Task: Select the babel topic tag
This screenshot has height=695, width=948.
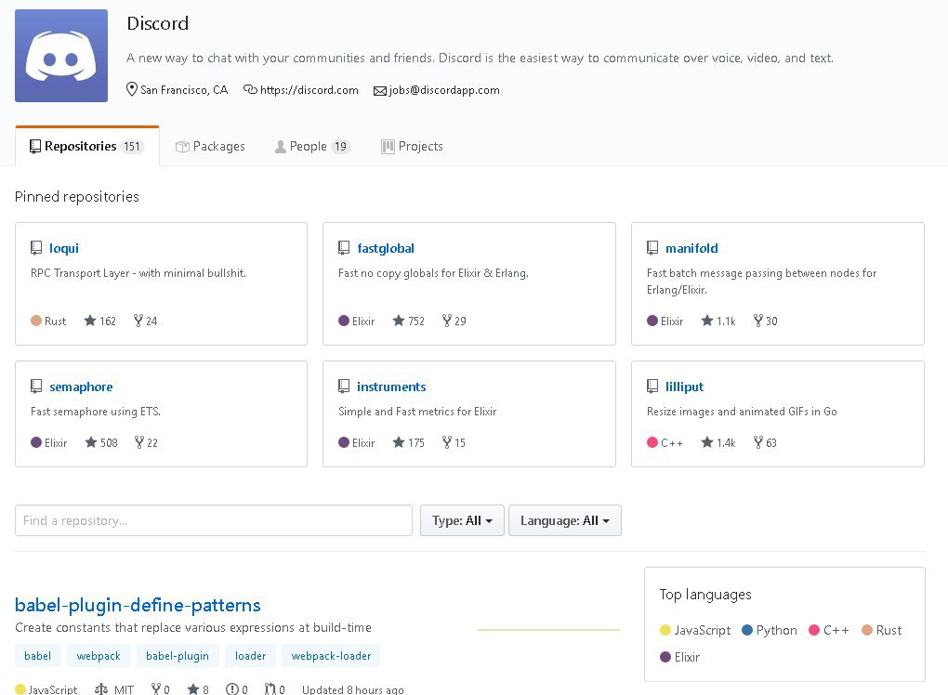Action: 37,656
